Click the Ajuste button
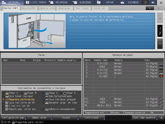This screenshot has height=124, width=165. click(x=66, y=118)
